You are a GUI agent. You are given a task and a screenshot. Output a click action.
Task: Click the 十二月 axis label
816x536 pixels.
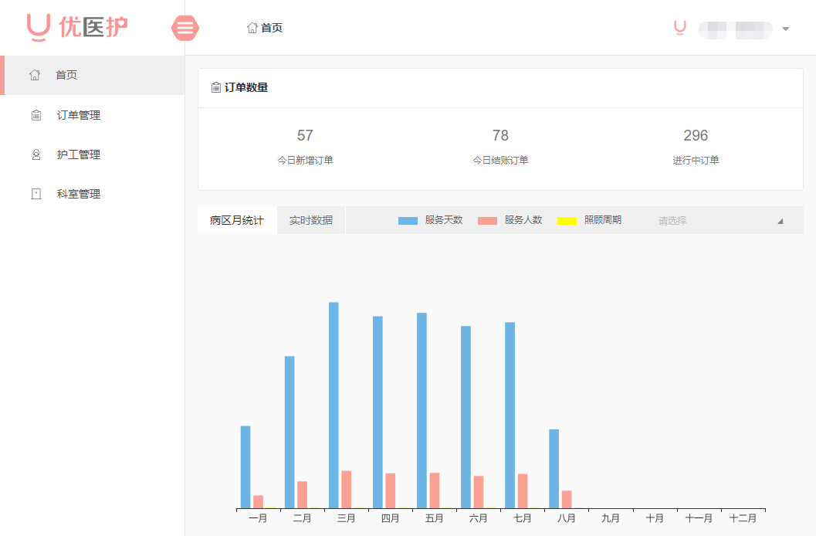(x=743, y=518)
